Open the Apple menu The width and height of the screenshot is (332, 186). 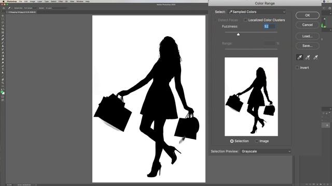point(3,1)
